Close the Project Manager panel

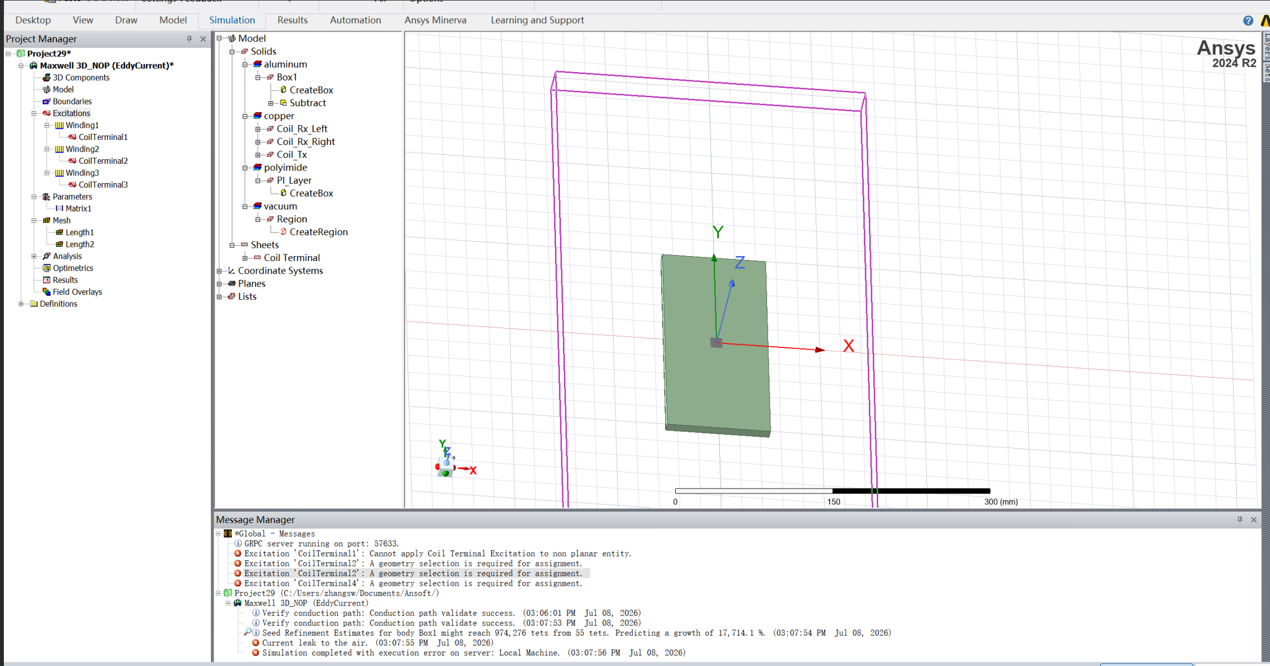pyautogui.click(x=203, y=39)
